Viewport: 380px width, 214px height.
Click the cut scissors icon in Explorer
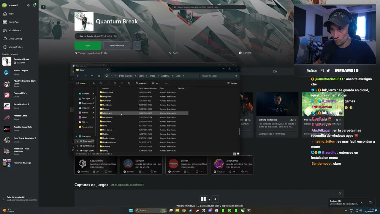tap(94, 83)
